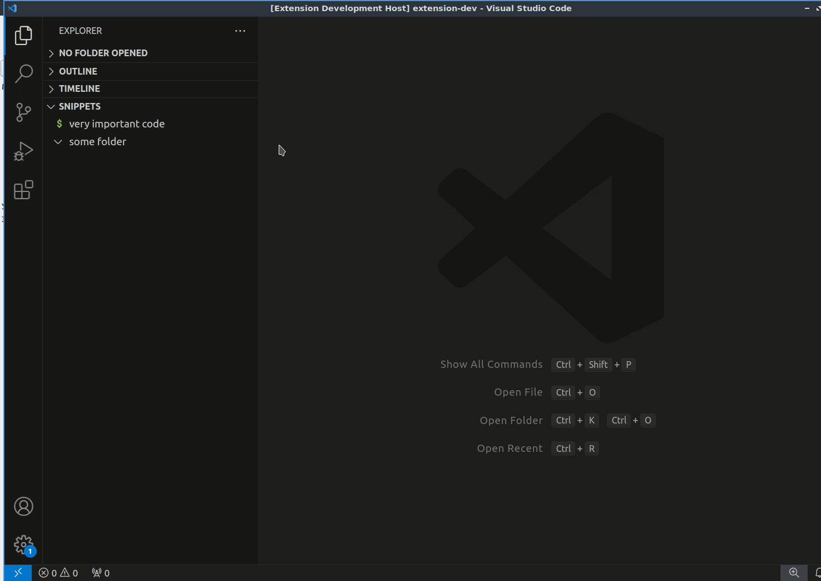The width and height of the screenshot is (821, 581).
Task: Open the Accounts menu icon
Action: coord(23,506)
